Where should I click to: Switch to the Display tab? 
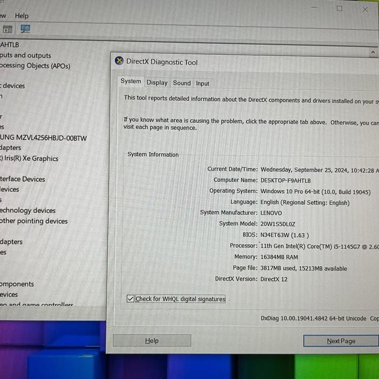tap(157, 83)
